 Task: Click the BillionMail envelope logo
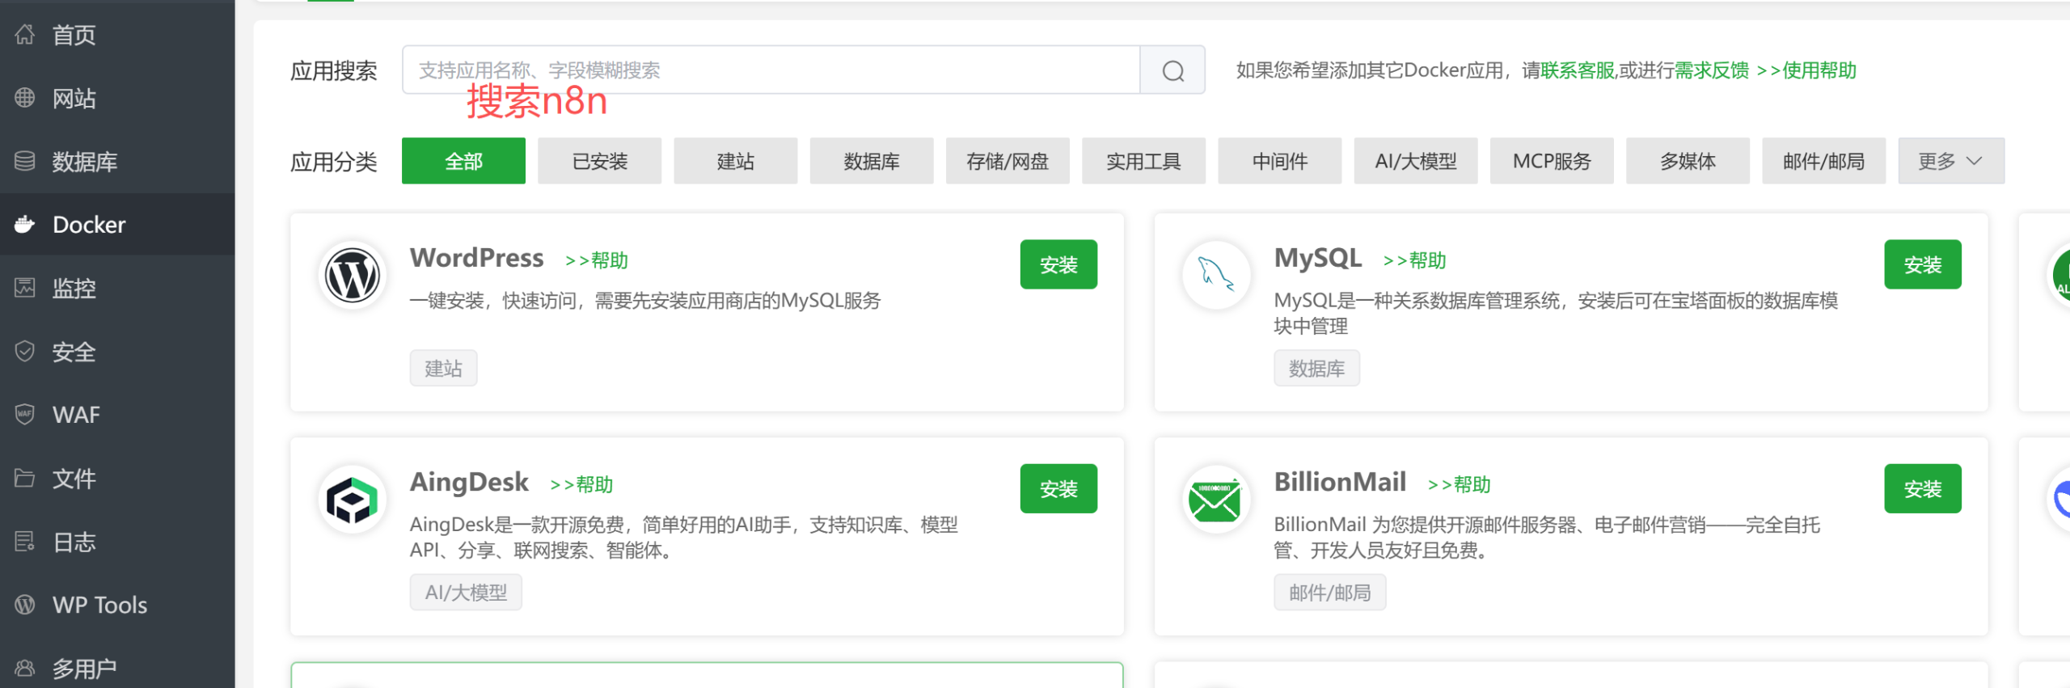(1216, 500)
